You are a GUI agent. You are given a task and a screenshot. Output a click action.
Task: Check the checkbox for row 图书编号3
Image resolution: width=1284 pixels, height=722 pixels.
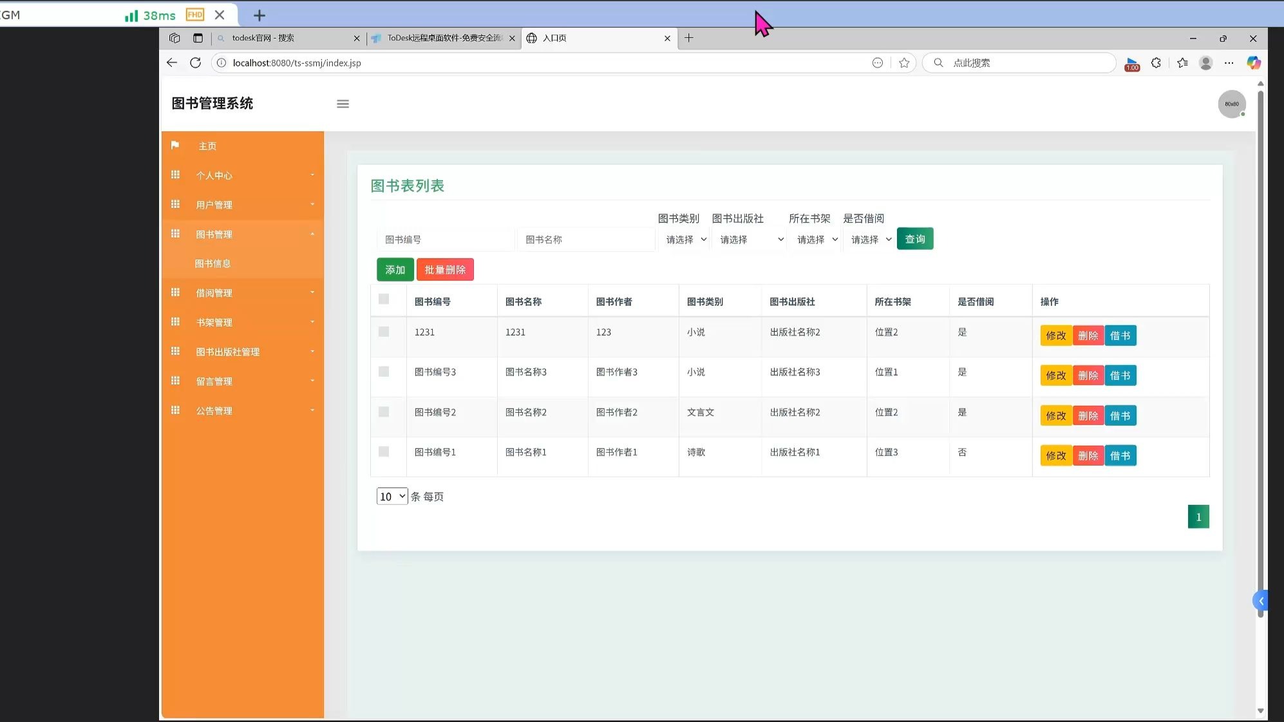click(384, 372)
